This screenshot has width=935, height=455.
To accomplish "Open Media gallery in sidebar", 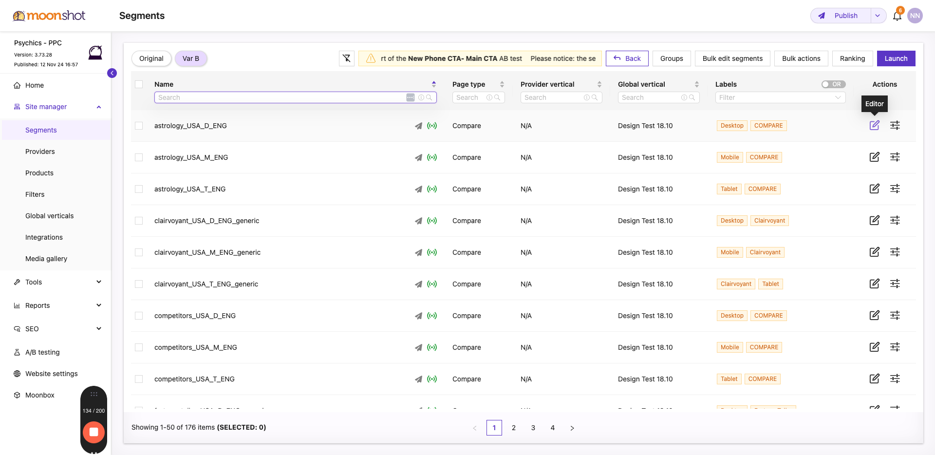I will [46, 259].
